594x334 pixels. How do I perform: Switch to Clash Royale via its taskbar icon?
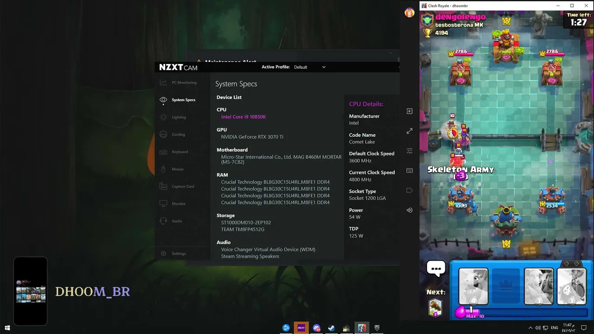click(362, 328)
